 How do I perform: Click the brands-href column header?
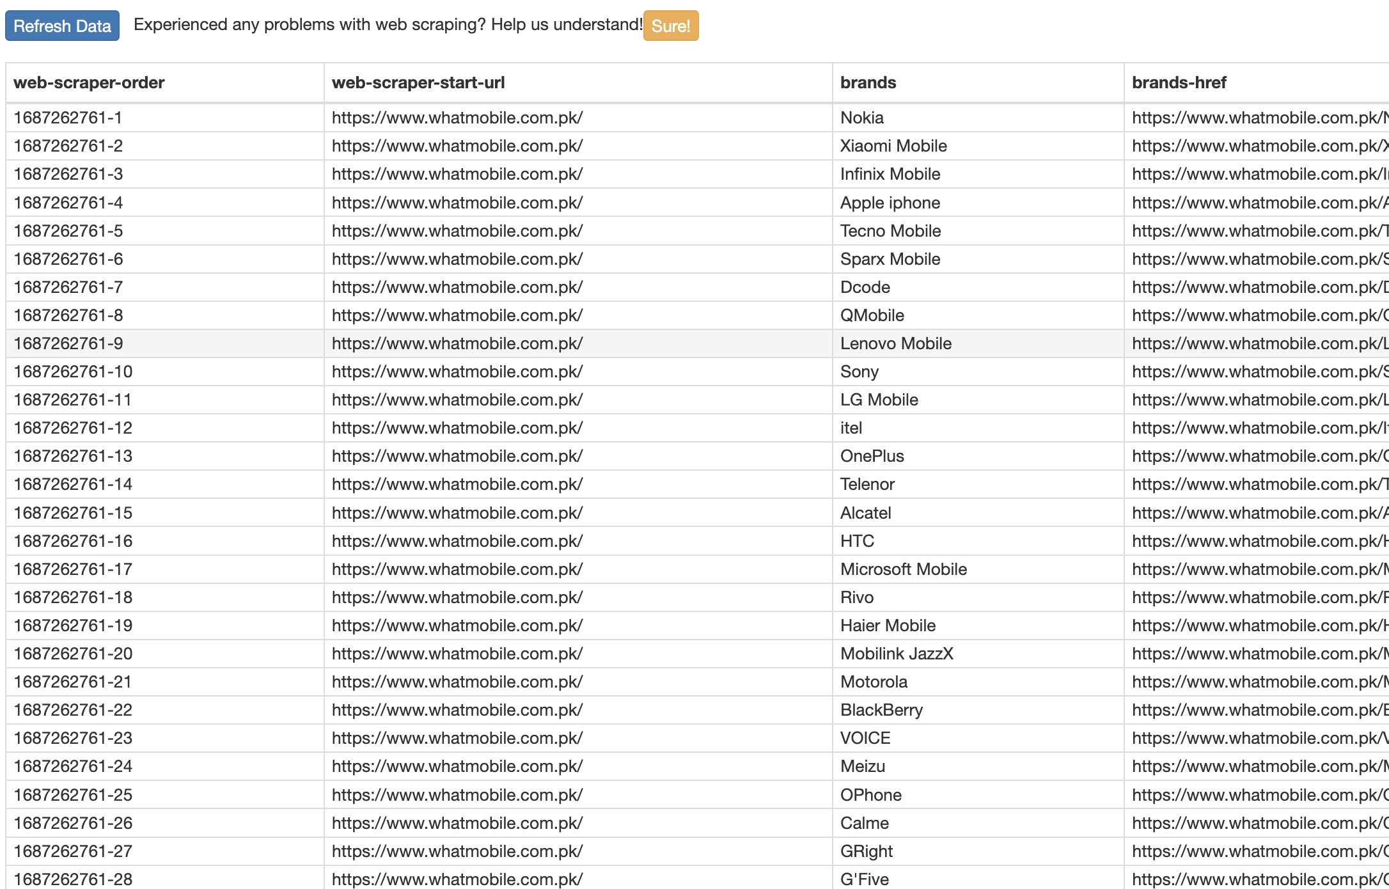tap(1257, 83)
